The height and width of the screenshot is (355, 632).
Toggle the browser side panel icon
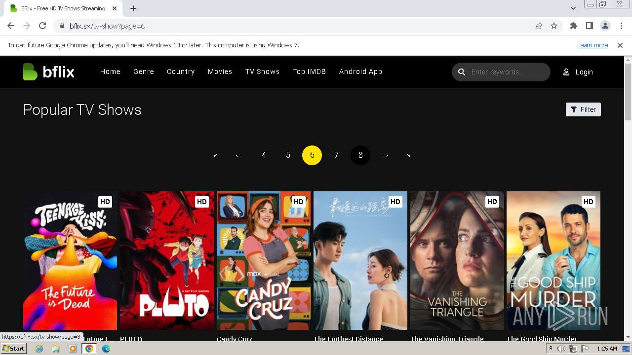click(x=590, y=26)
